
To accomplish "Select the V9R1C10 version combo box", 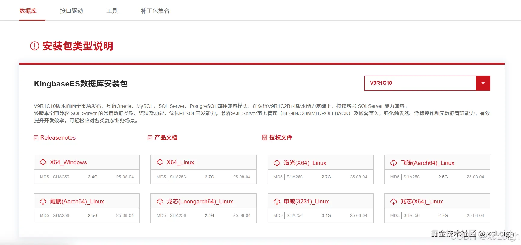I will point(427,83).
